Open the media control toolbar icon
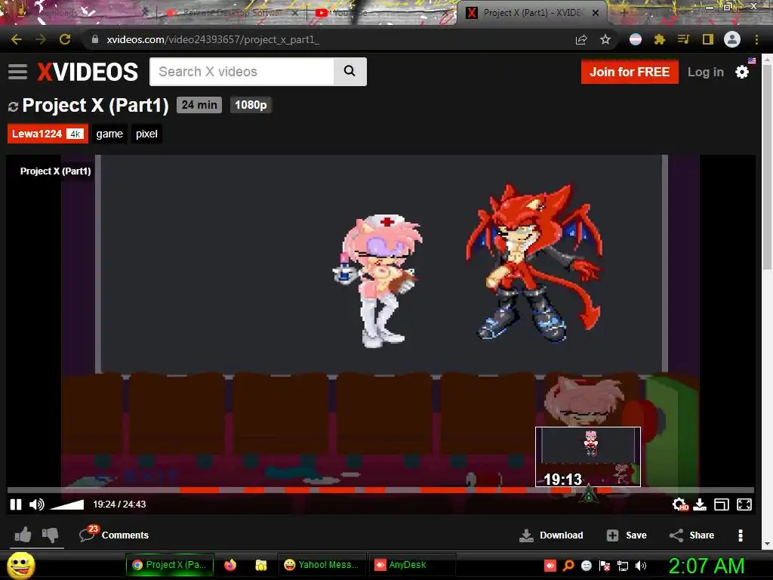 (x=683, y=39)
